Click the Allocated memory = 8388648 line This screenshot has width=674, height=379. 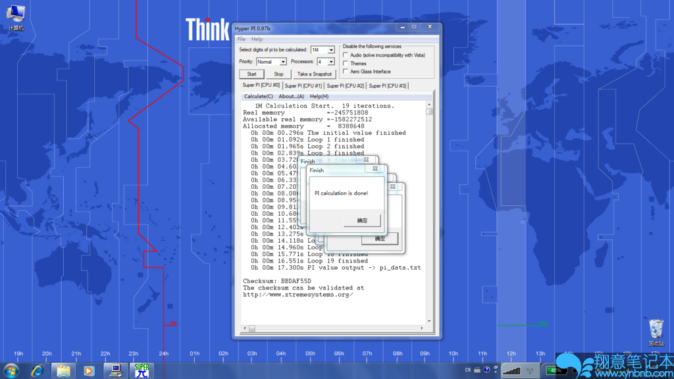click(x=303, y=126)
